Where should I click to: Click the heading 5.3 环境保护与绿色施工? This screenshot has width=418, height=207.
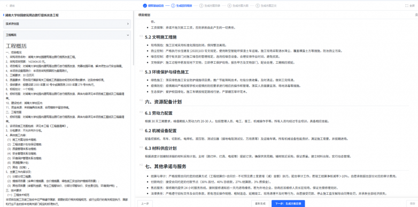pos(167,72)
